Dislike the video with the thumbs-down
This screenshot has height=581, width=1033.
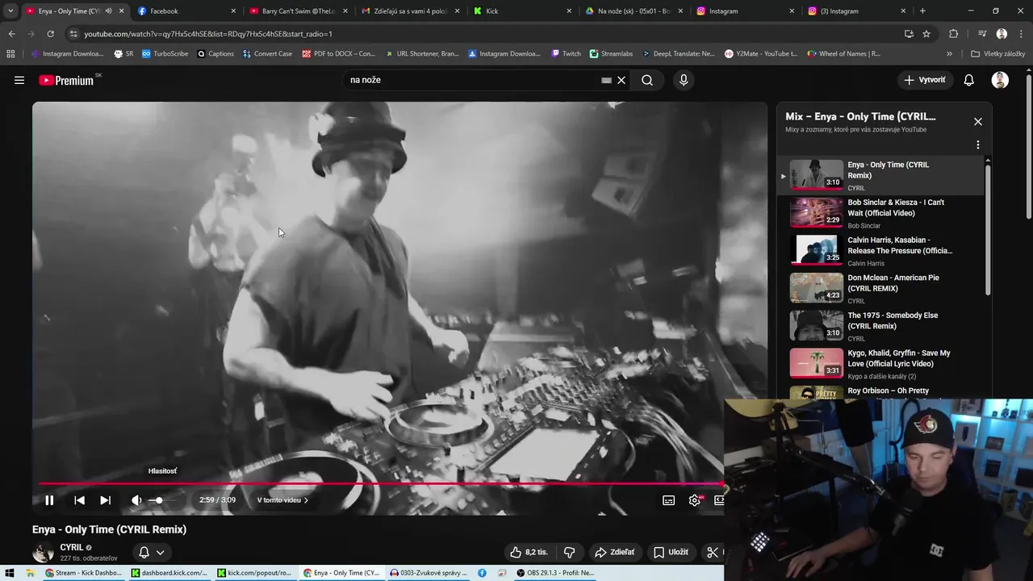[x=569, y=552]
